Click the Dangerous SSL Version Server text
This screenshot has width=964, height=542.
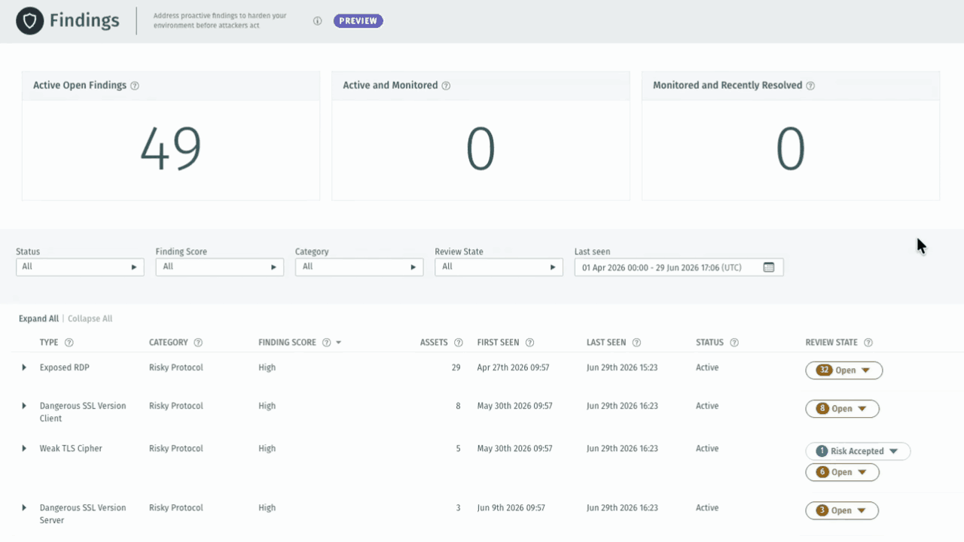click(x=83, y=513)
